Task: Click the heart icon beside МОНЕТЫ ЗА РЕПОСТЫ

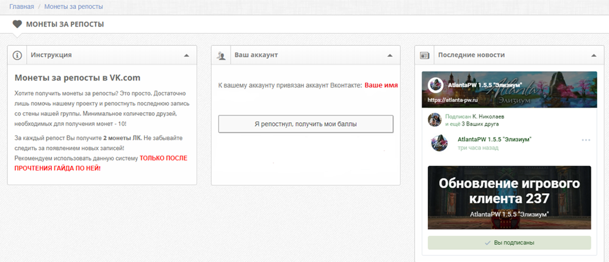Action: (x=17, y=24)
